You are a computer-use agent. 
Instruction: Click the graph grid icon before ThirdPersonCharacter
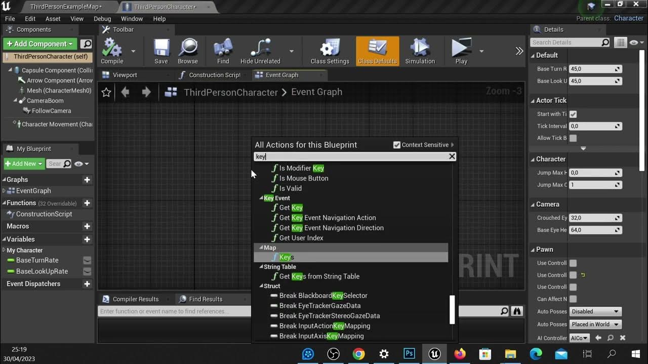coord(171,92)
